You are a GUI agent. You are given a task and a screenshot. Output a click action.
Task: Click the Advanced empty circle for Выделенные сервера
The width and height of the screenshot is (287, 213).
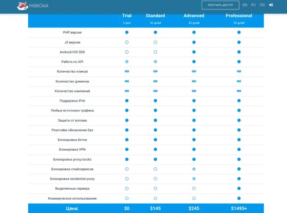(x=194, y=188)
